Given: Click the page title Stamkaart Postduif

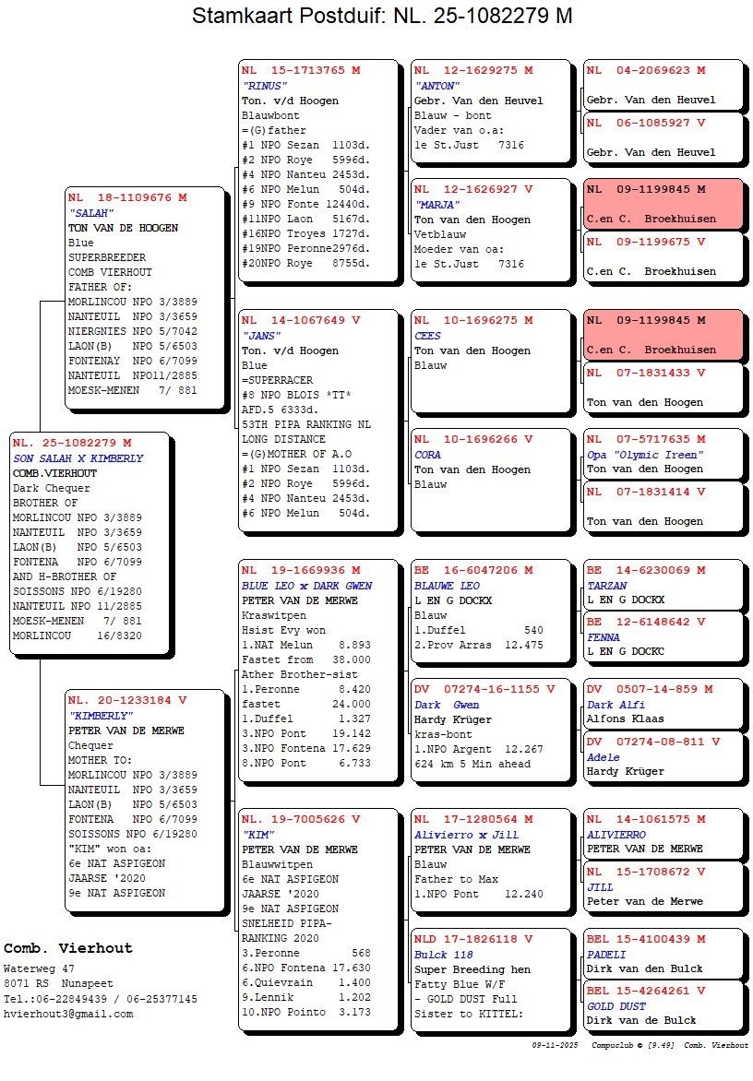Looking at the screenshot, I should coord(381,17).
